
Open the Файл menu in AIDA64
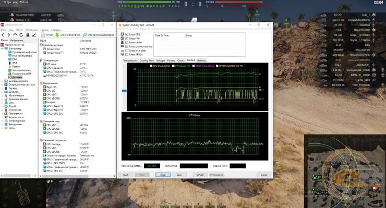pyautogui.click(x=3, y=30)
